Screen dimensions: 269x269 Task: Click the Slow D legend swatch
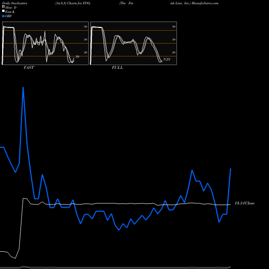(3, 7)
